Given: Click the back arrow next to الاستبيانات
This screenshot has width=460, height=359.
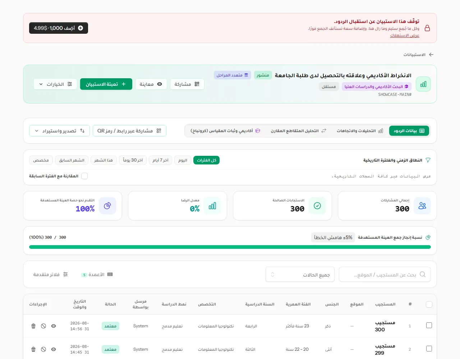Looking at the screenshot, I should [431, 55].
